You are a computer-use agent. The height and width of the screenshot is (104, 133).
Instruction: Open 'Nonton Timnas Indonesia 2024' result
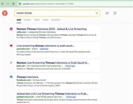pyautogui.click(x=52, y=29)
